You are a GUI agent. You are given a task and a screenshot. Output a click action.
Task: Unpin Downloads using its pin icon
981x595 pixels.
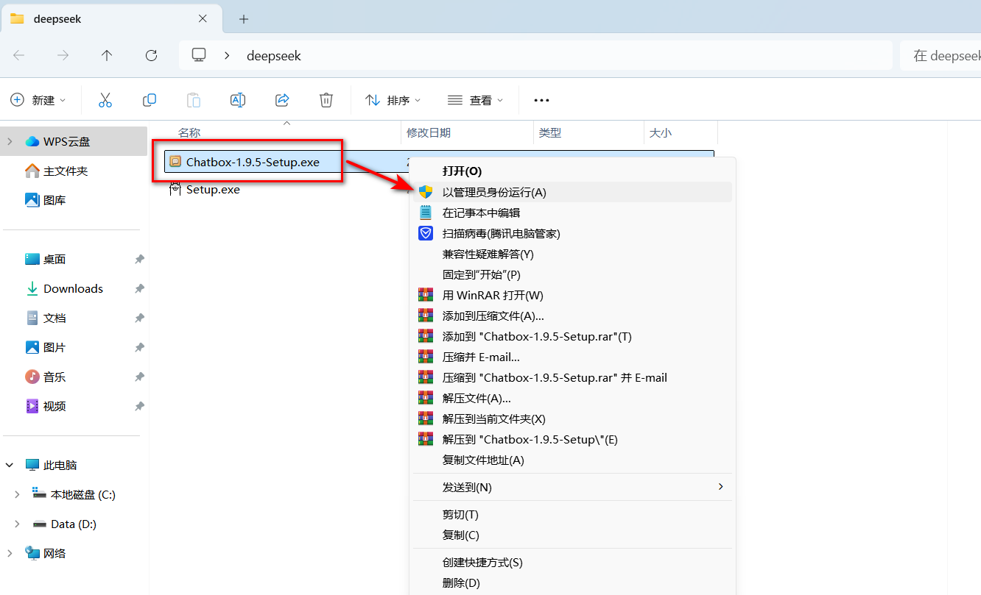[139, 288]
